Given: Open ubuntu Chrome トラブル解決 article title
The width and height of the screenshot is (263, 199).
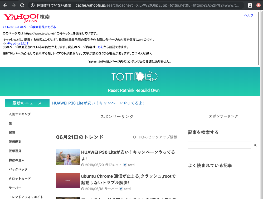Looking at the screenshot, I should click(x=128, y=179).
